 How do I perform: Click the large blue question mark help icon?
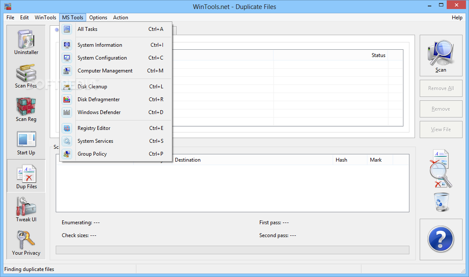[441, 239]
